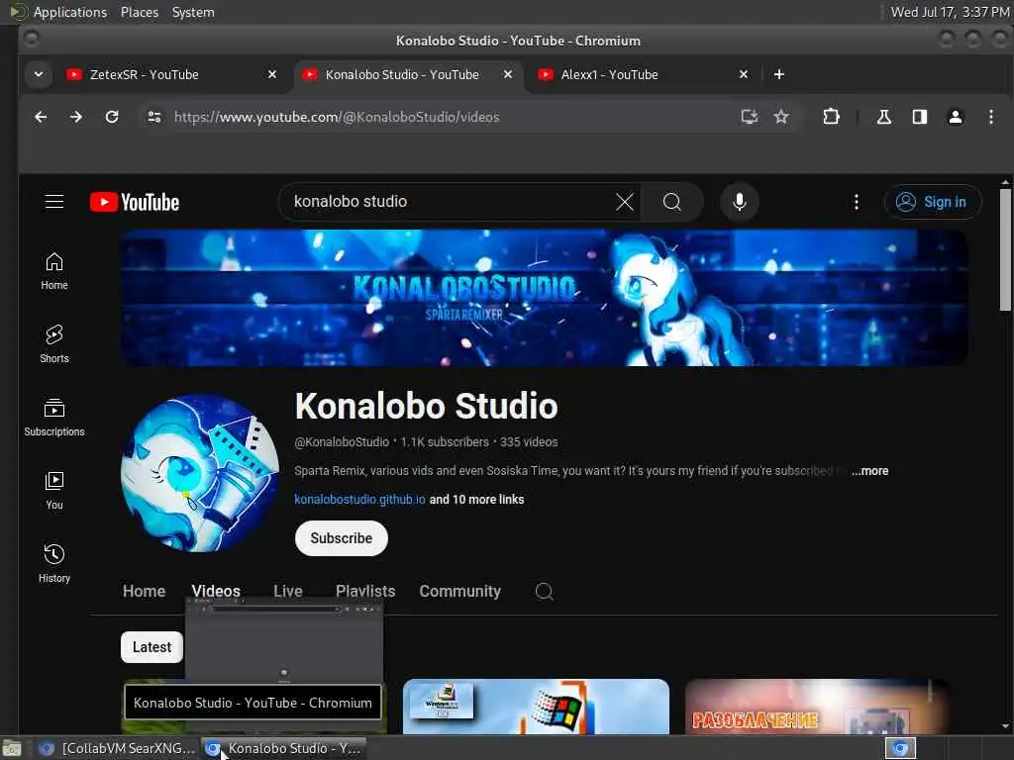Search with your voice microphone
1014x760 pixels.
pyautogui.click(x=739, y=202)
